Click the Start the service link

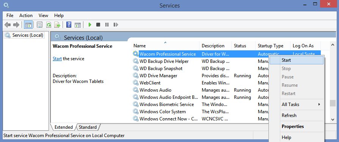[57, 59]
